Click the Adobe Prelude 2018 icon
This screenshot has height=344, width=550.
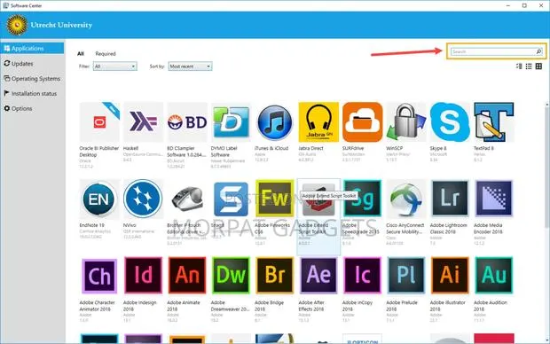[x=406, y=276]
